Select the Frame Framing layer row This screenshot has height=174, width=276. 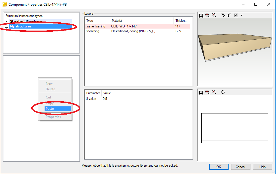pos(138,26)
